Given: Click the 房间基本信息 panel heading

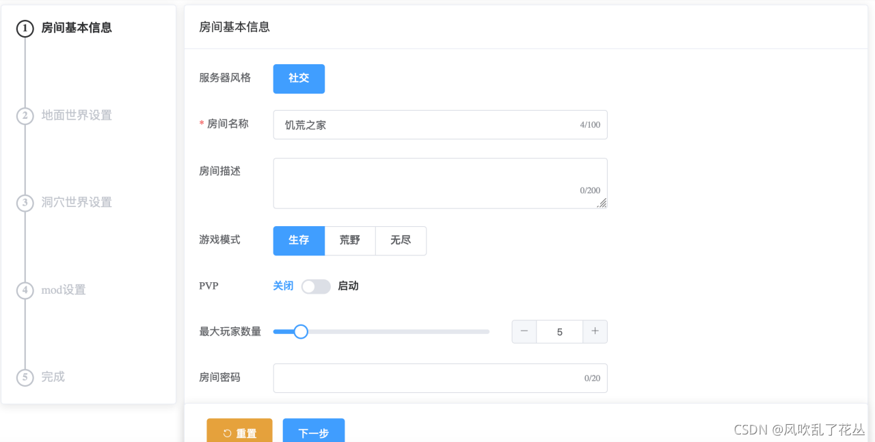Looking at the screenshot, I should (x=234, y=27).
